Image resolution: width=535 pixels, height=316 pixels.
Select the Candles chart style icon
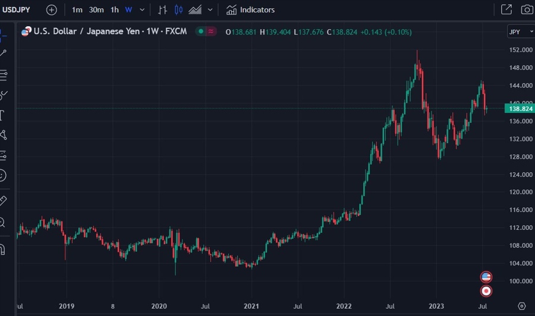click(178, 10)
